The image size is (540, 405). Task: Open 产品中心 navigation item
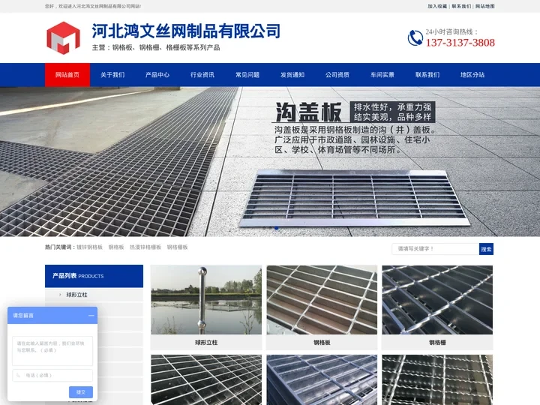pos(157,75)
